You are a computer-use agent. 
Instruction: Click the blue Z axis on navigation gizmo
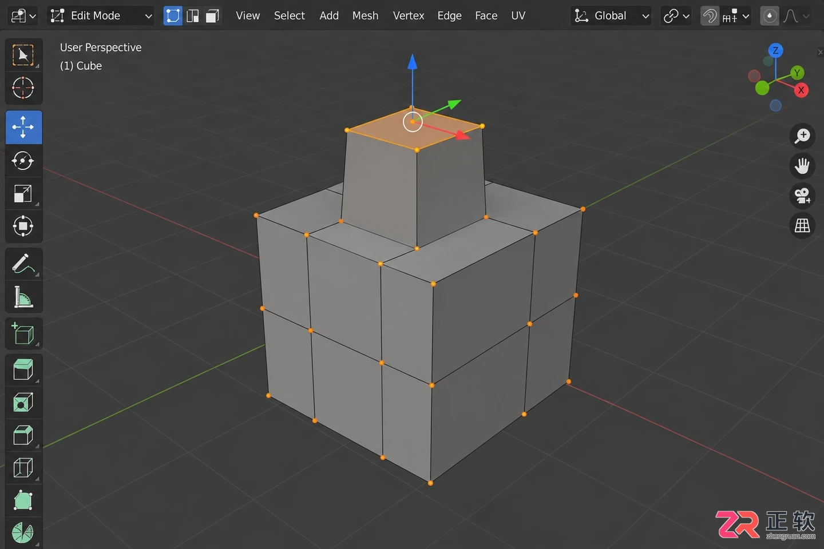775,50
